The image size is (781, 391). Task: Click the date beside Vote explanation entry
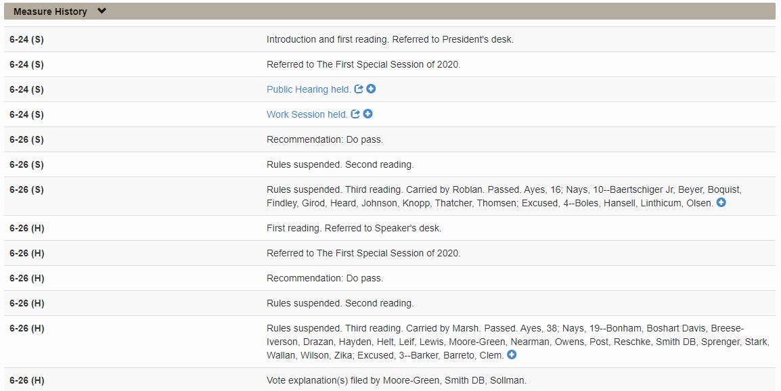[x=27, y=380]
